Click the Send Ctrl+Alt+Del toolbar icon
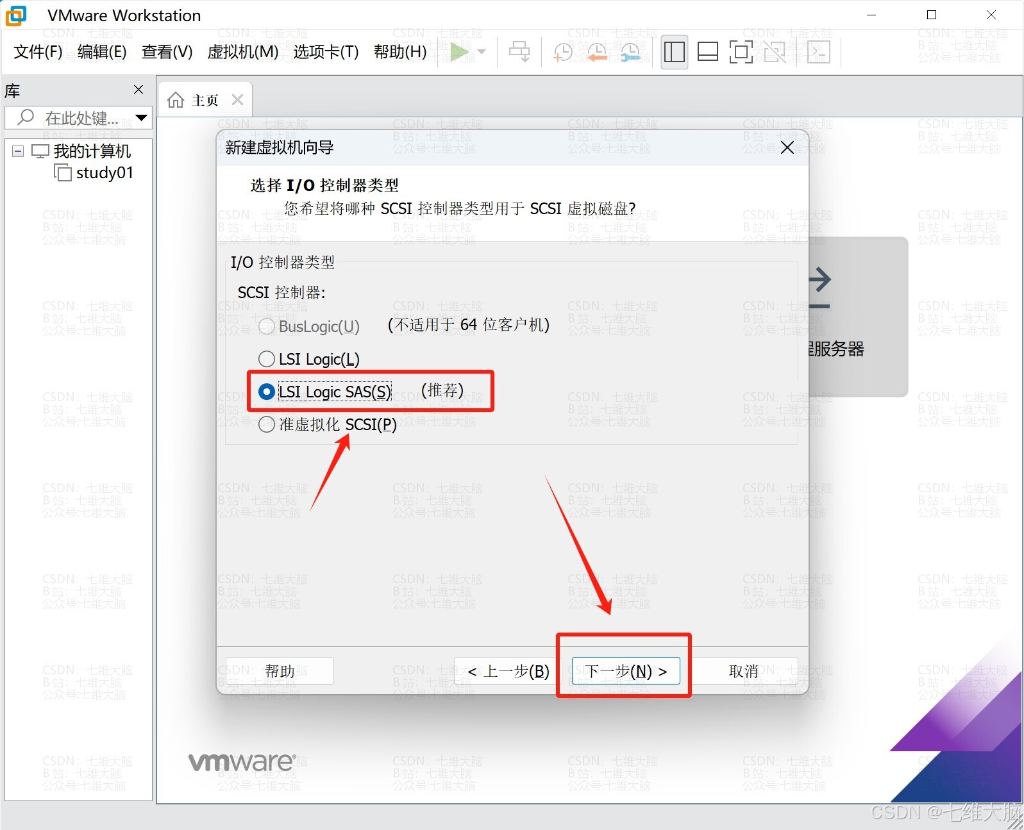This screenshot has width=1024, height=830. 519,52
